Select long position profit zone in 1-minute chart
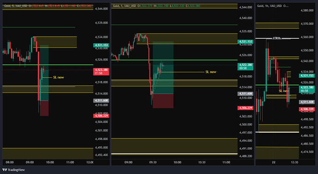This screenshot has width=318, height=174. coord(163,68)
